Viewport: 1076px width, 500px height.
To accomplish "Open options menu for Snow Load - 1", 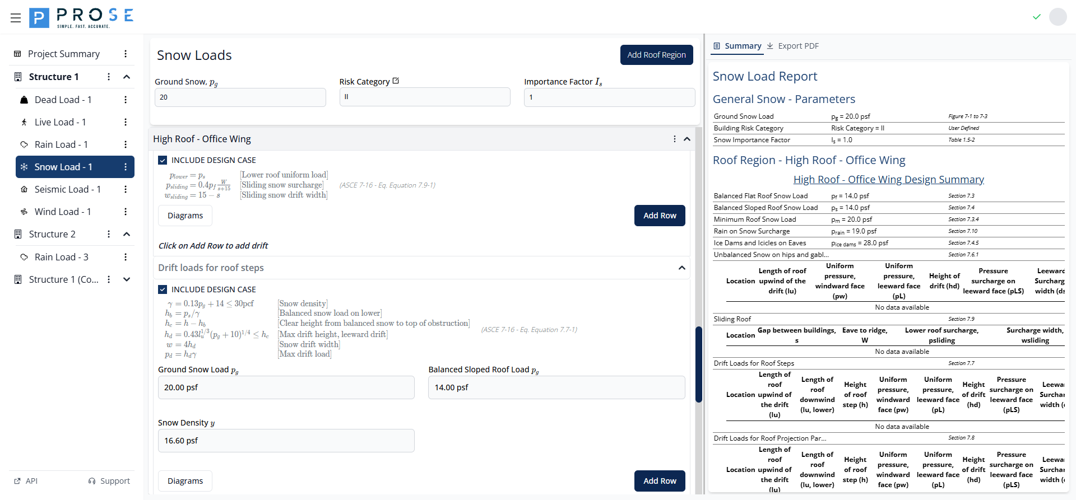I will click(126, 167).
